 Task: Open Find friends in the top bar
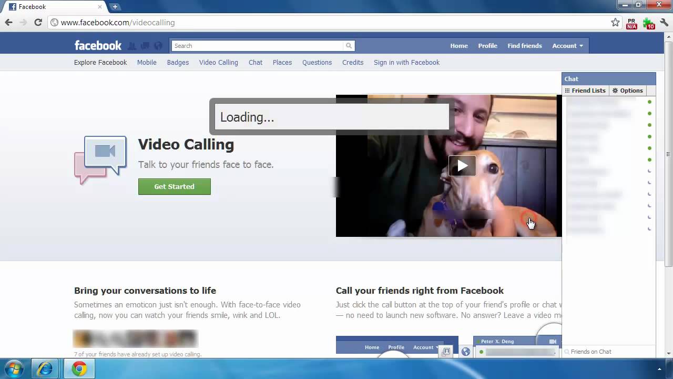coord(525,46)
